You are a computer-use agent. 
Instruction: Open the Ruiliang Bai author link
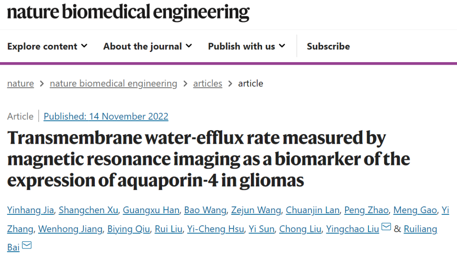(421, 229)
